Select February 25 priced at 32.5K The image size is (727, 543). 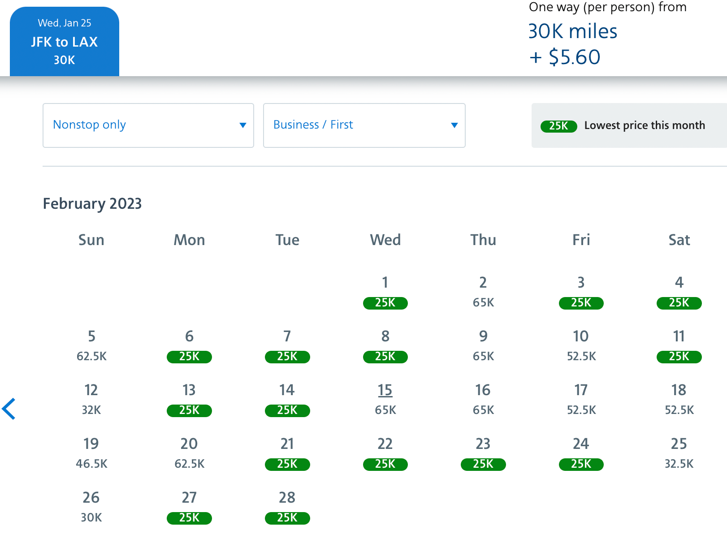pos(679,453)
